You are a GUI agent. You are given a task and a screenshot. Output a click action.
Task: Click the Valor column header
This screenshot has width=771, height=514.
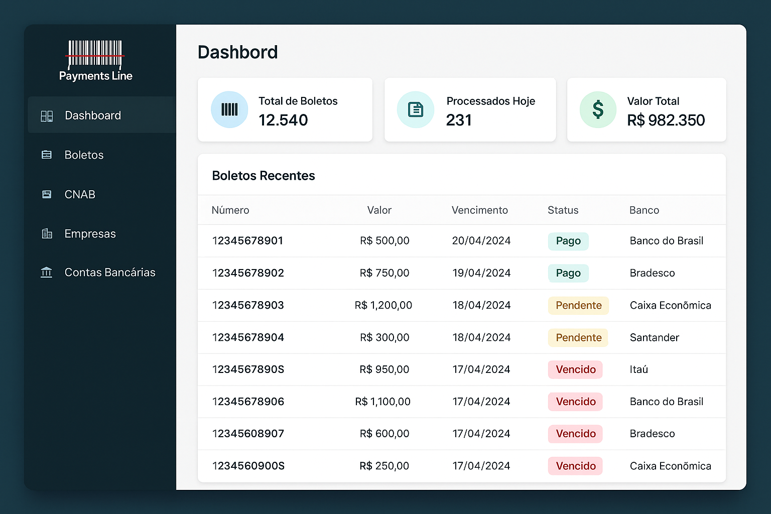pos(379,210)
